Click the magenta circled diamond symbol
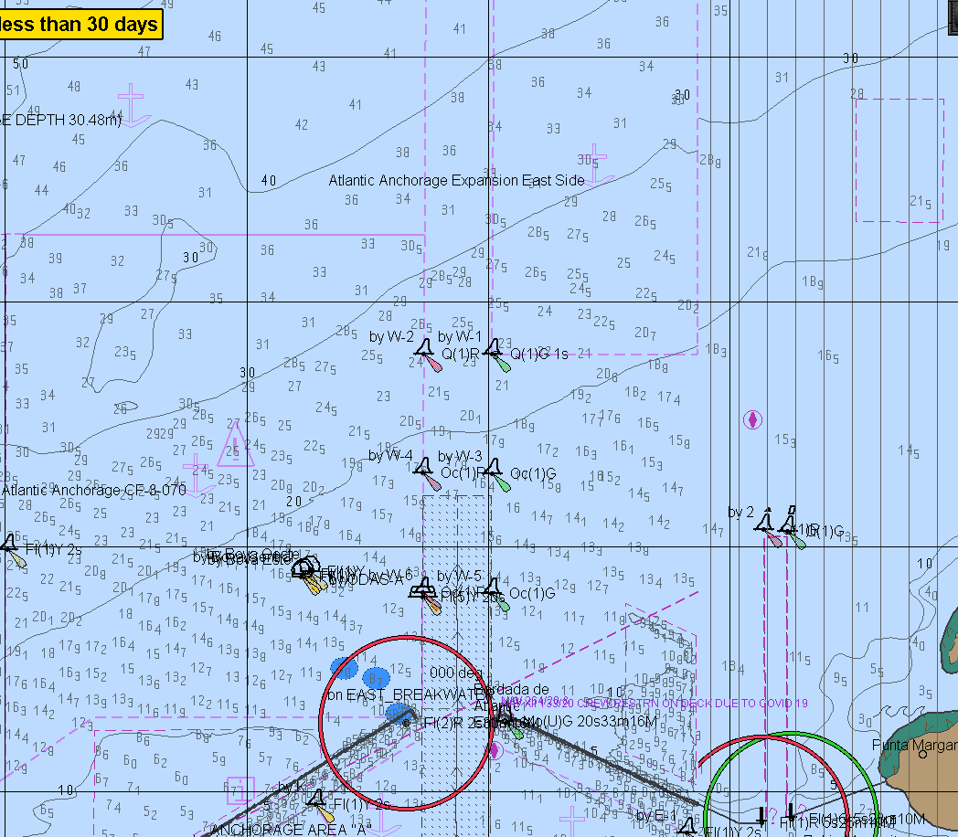Screen dimensions: 958x837 [752, 419]
